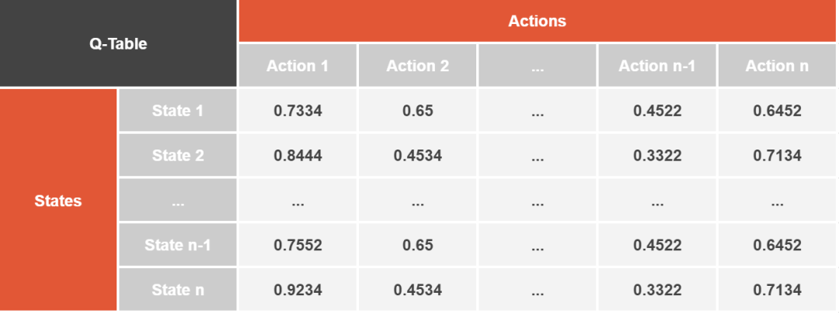Select the State n-1 row header
Screen dimensions: 839x313
(178, 246)
